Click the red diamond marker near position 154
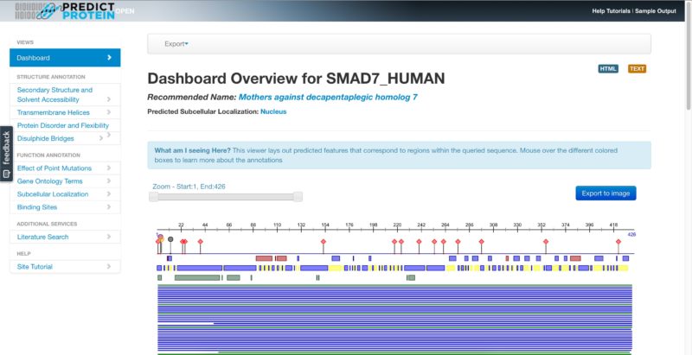Image resolution: width=692 pixels, height=355 pixels. tap(324, 241)
